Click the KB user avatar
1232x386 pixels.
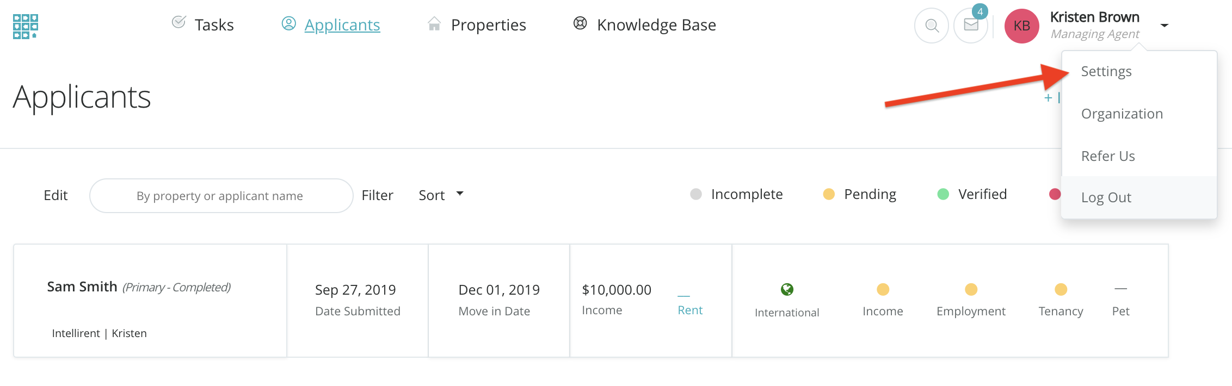coord(1021,26)
